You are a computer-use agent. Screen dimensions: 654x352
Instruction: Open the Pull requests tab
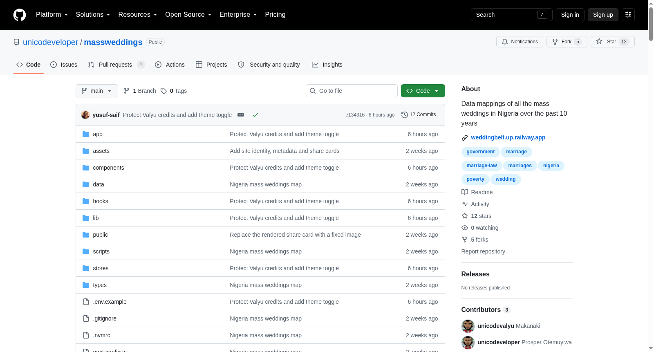pos(116,65)
